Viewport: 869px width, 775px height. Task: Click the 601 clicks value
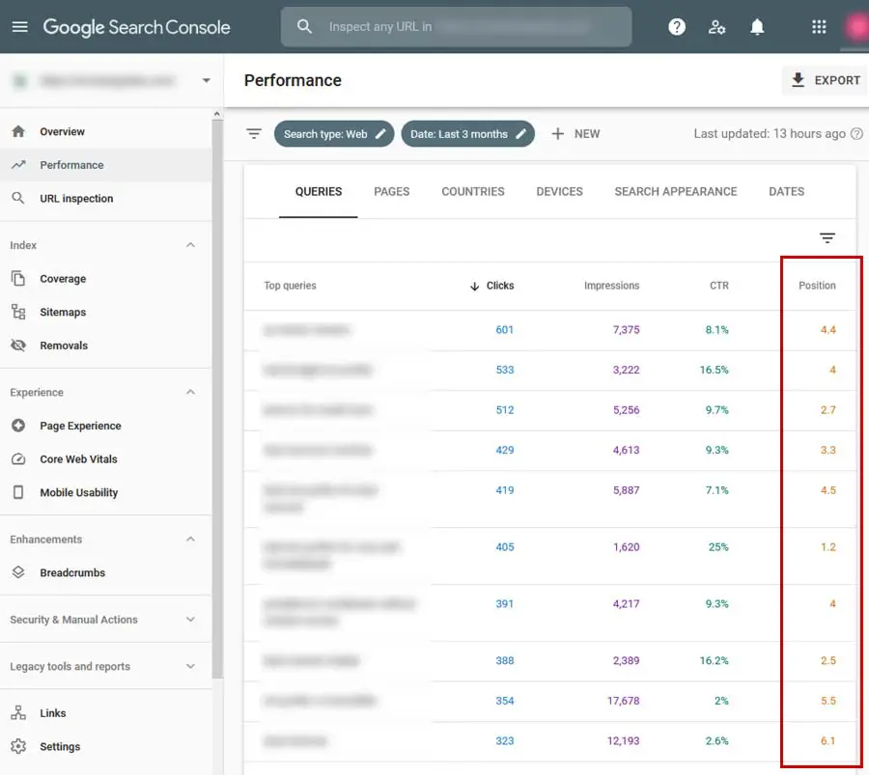coord(504,330)
